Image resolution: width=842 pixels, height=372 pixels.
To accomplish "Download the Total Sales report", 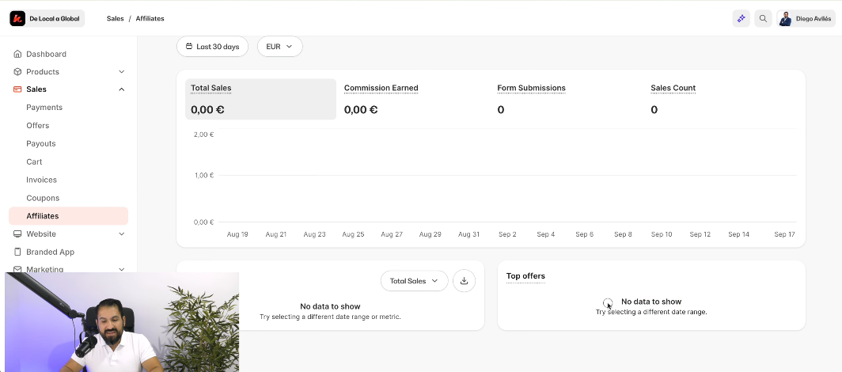I will pyautogui.click(x=465, y=281).
